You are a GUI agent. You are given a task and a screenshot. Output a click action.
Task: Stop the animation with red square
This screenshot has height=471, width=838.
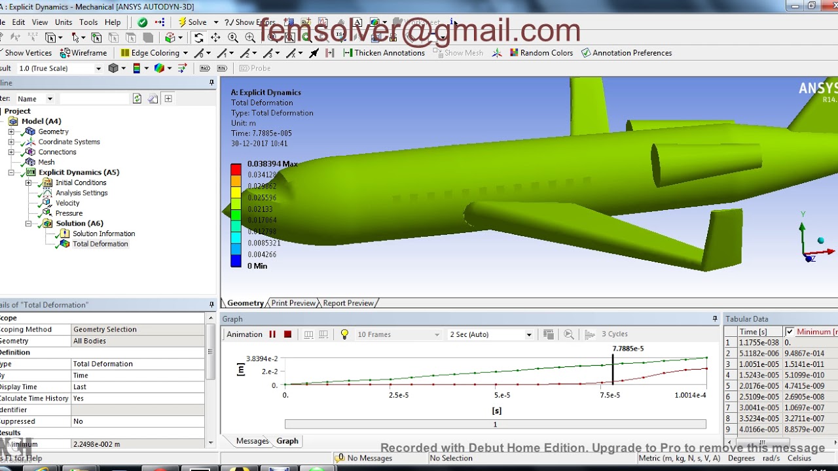pyautogui.click(x=287, y=334)
